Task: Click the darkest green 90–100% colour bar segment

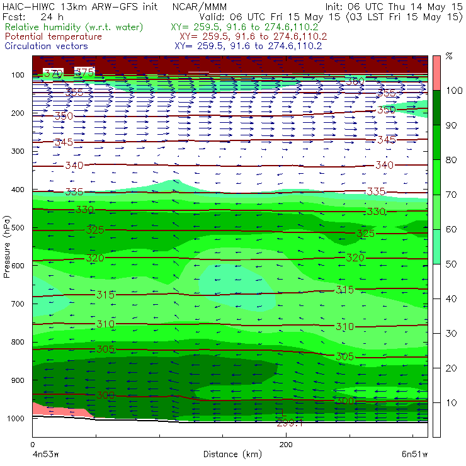Action: [x=436, y=108]
